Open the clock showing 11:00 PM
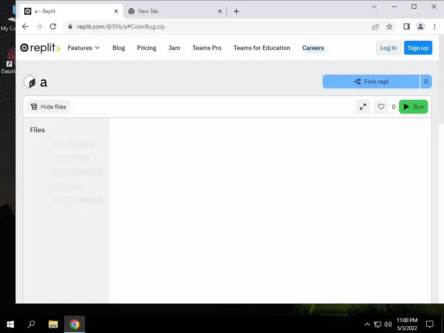 (x=407, y=324)
